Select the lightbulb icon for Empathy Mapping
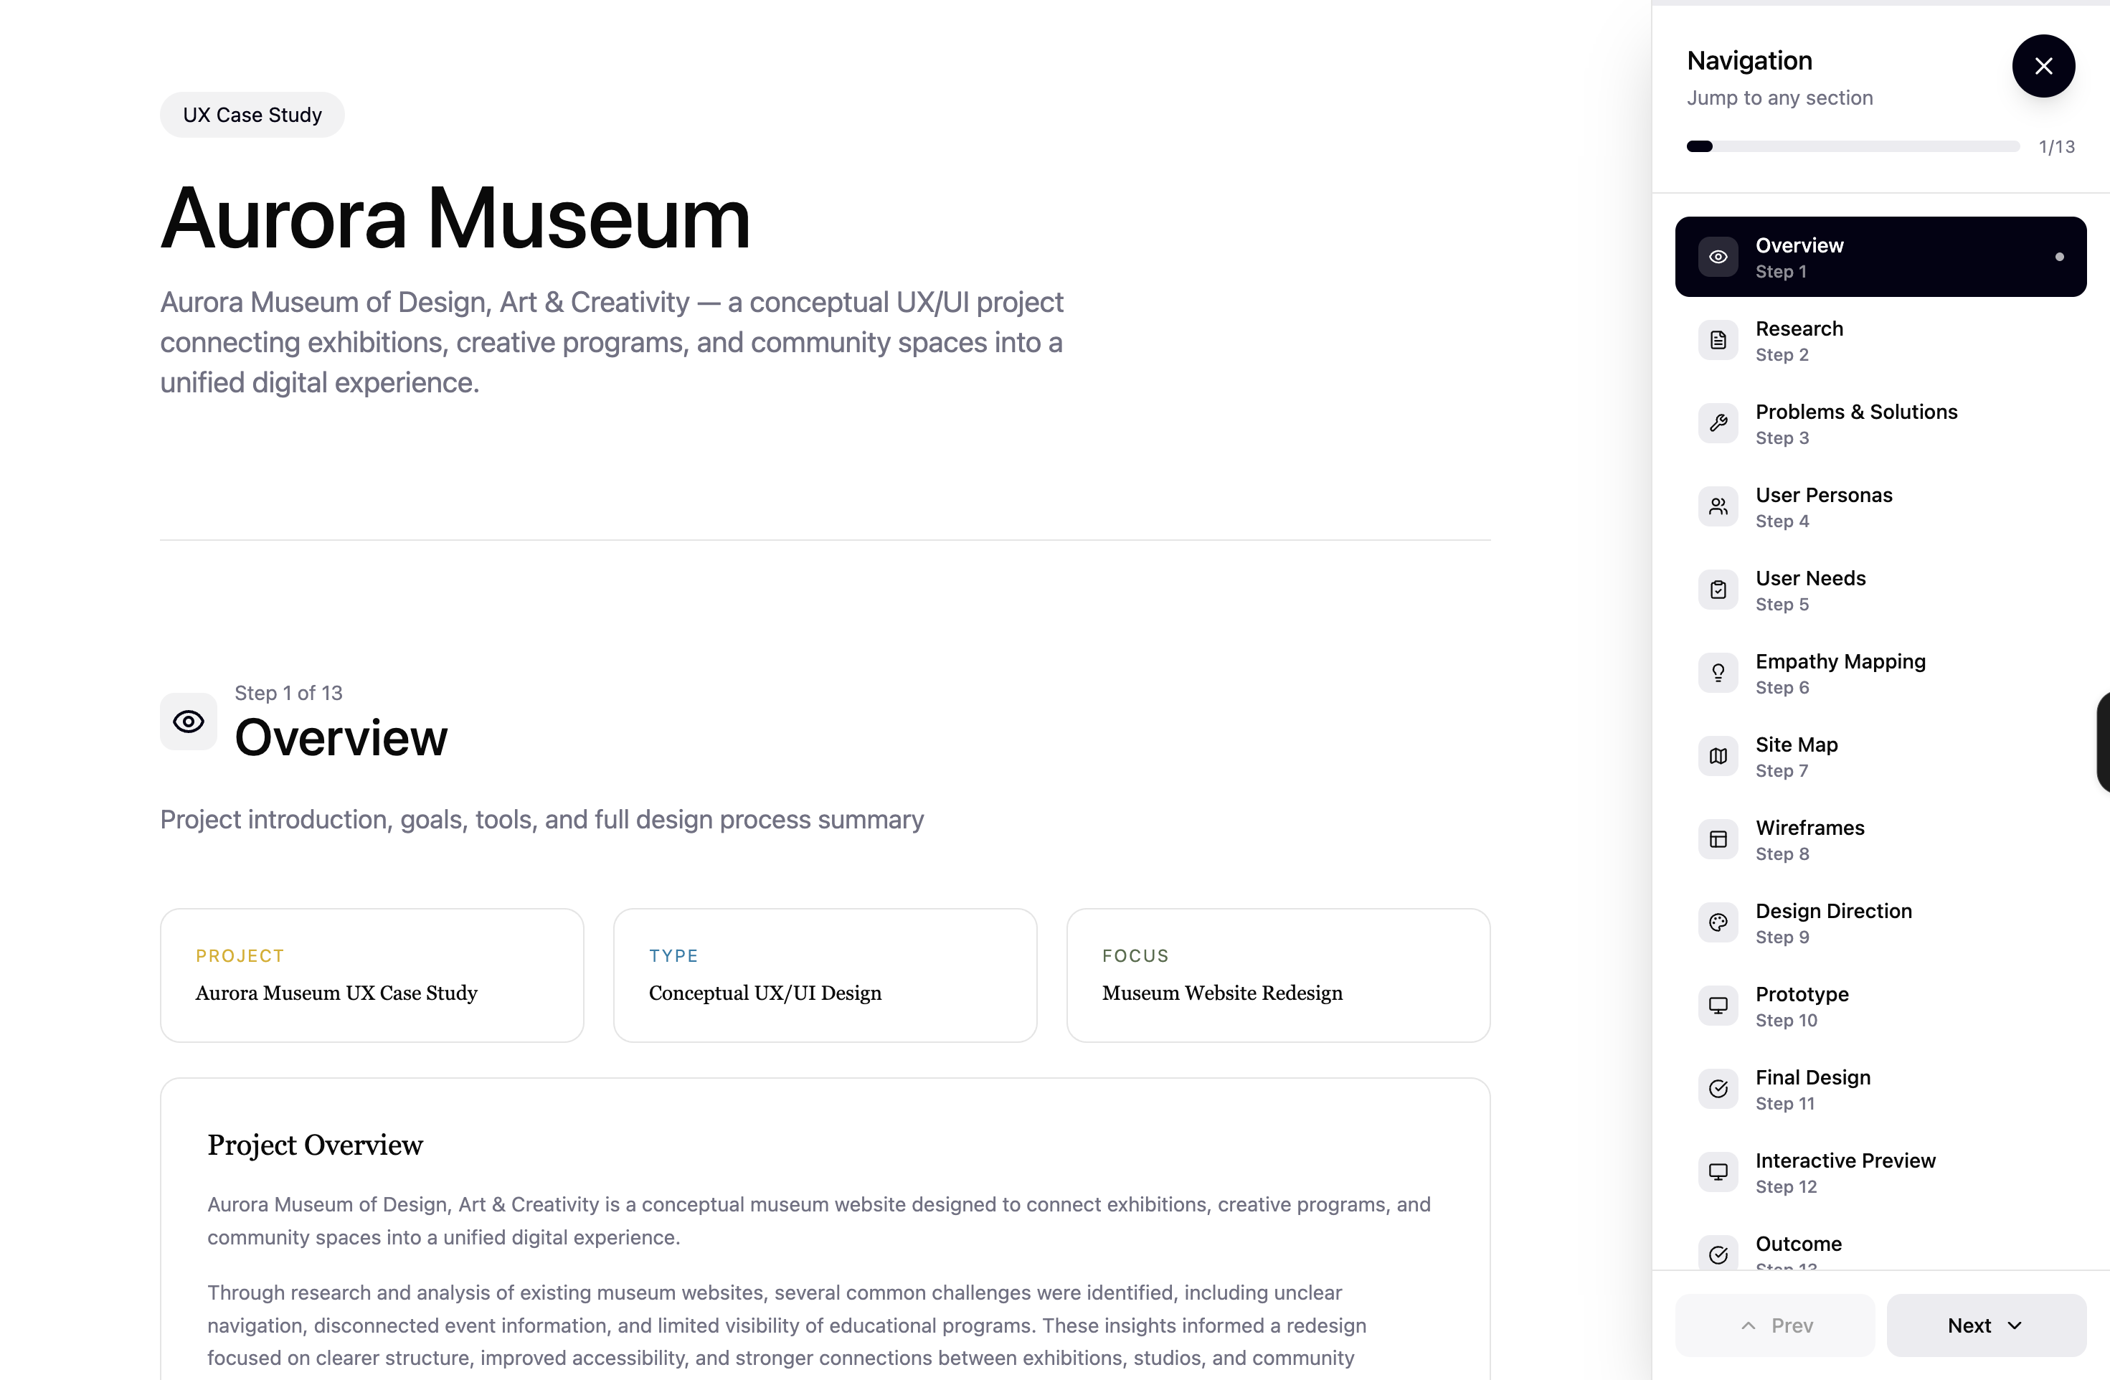 coord(1718,672)
